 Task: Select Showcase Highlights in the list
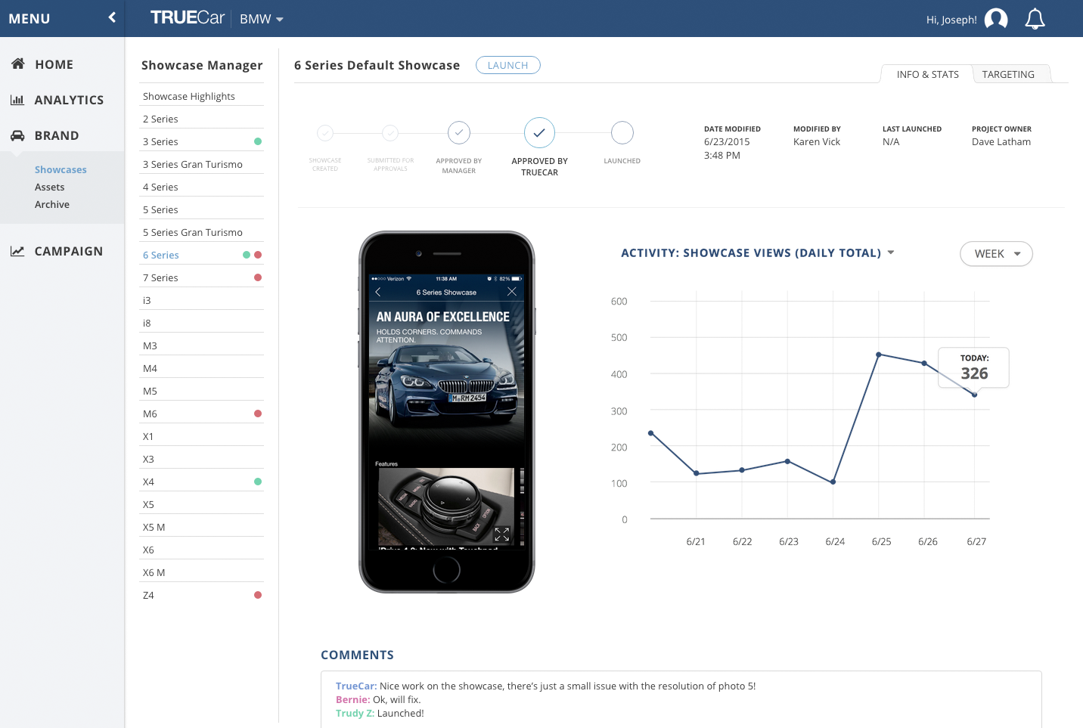coord(203,96)
